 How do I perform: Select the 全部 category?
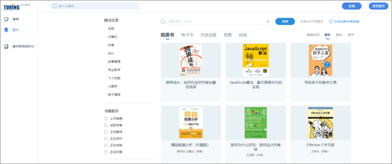[x=111, y=29]
